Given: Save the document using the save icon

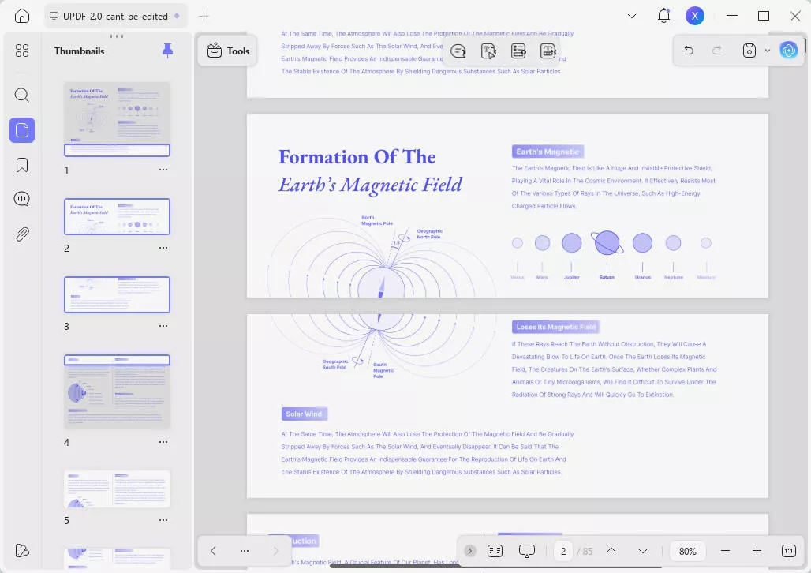Looking at the screenshot, I should tap(746, 50).
